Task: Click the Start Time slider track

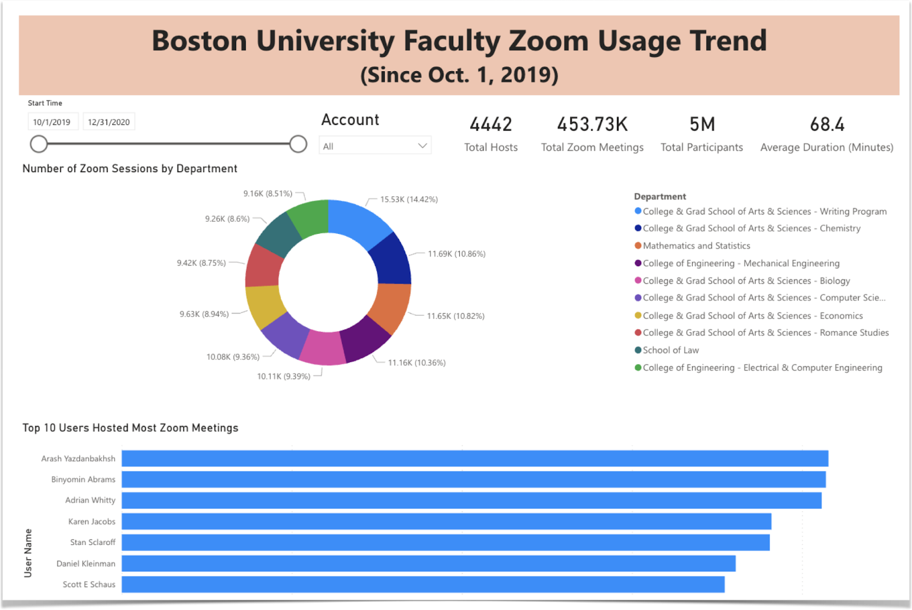Action: (168, 144)
